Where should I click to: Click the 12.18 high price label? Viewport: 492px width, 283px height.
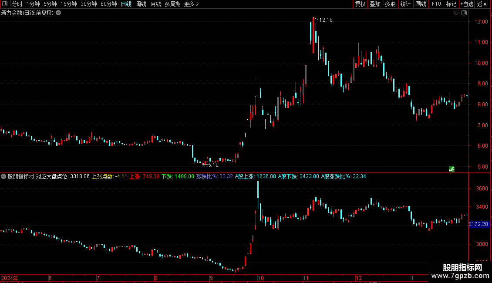point(326,20)
